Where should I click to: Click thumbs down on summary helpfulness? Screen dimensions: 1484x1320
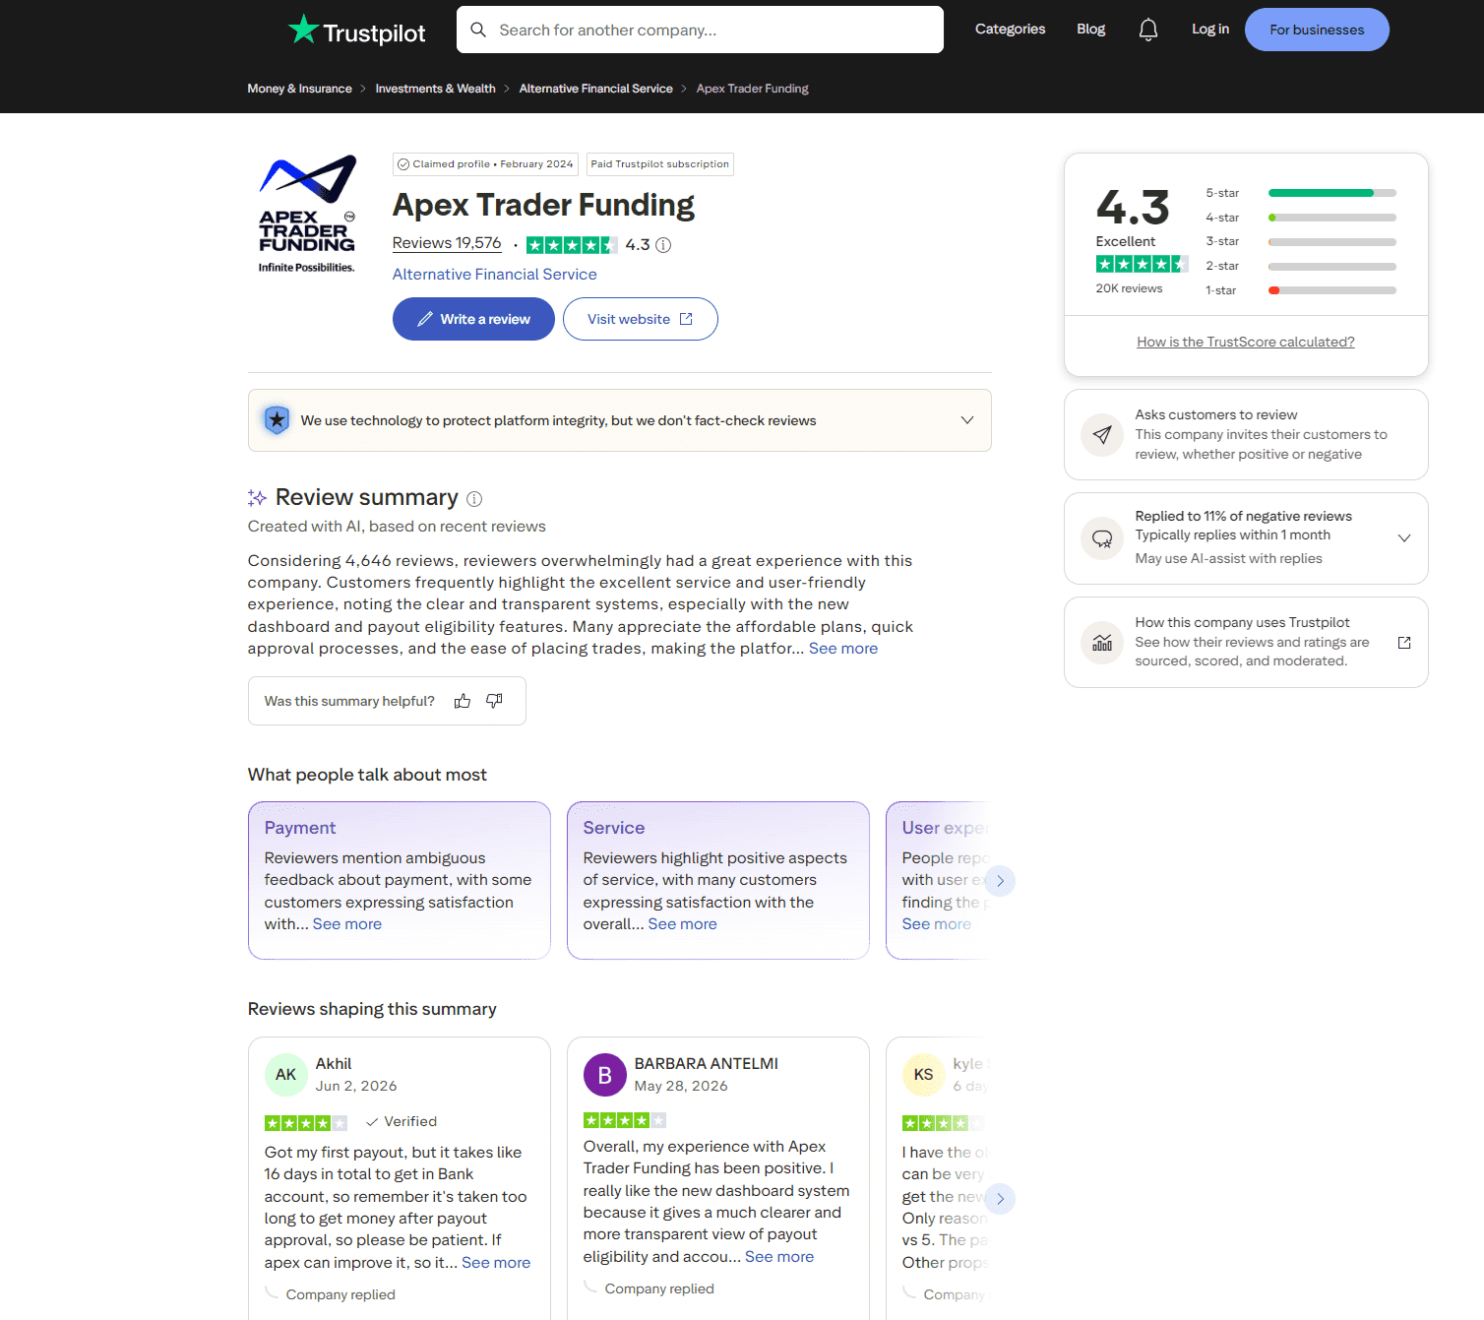(x=494, y=701)
